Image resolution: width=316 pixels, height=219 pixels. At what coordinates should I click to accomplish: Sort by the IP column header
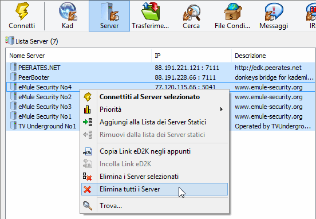191,56
